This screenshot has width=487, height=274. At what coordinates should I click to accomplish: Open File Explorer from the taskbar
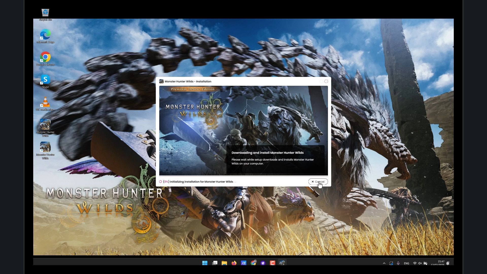(224, 263)
